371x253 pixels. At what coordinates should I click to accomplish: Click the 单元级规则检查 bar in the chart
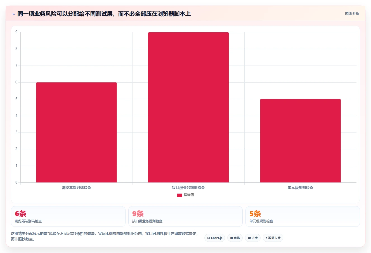(300, 141)
